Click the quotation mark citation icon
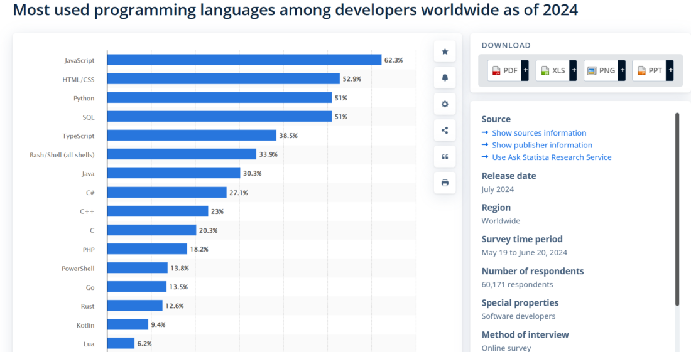The image size is (691, 352). 445,157
